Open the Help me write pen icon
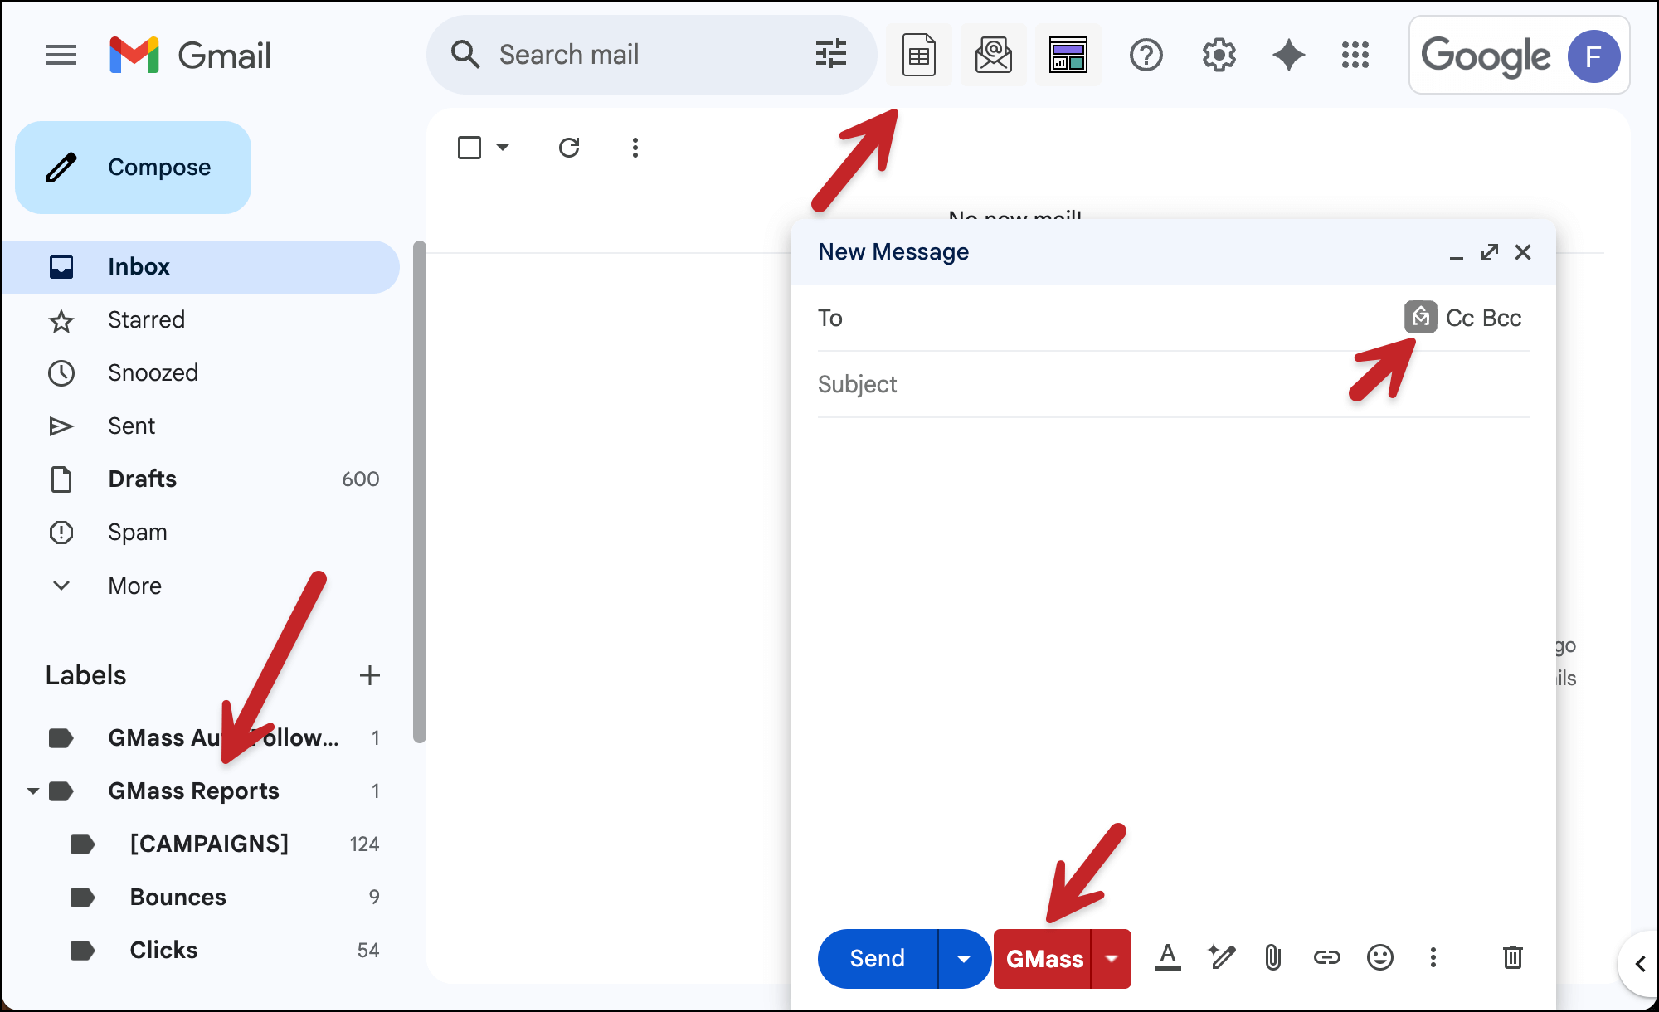1659x1012 pixels. tap(1221, 958)
